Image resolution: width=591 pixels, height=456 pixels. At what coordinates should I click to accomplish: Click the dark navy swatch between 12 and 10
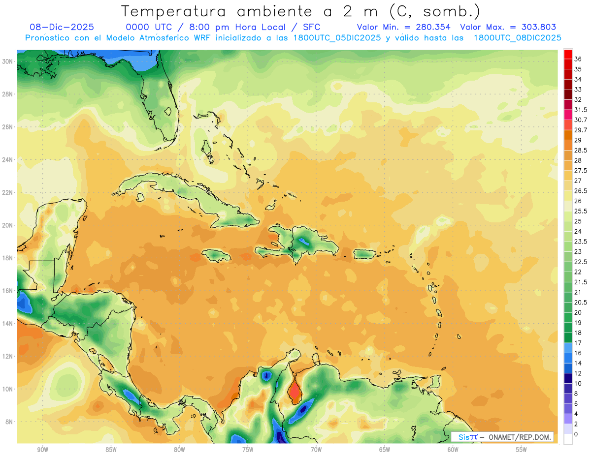[568, 378]
